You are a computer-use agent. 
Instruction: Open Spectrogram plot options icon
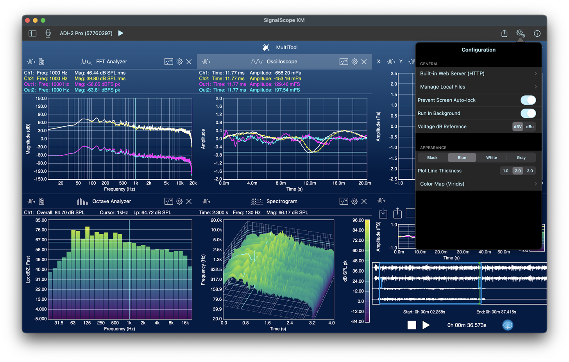[x=344, y=202]
